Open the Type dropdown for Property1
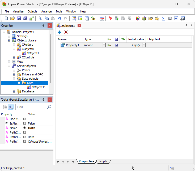 point(104,45)
